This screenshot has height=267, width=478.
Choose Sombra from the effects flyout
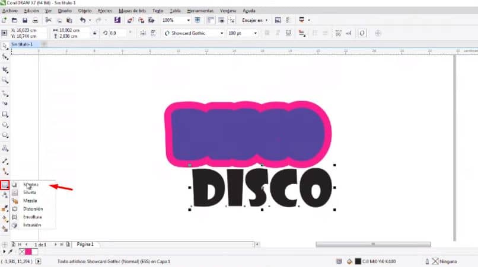(30, 185)
